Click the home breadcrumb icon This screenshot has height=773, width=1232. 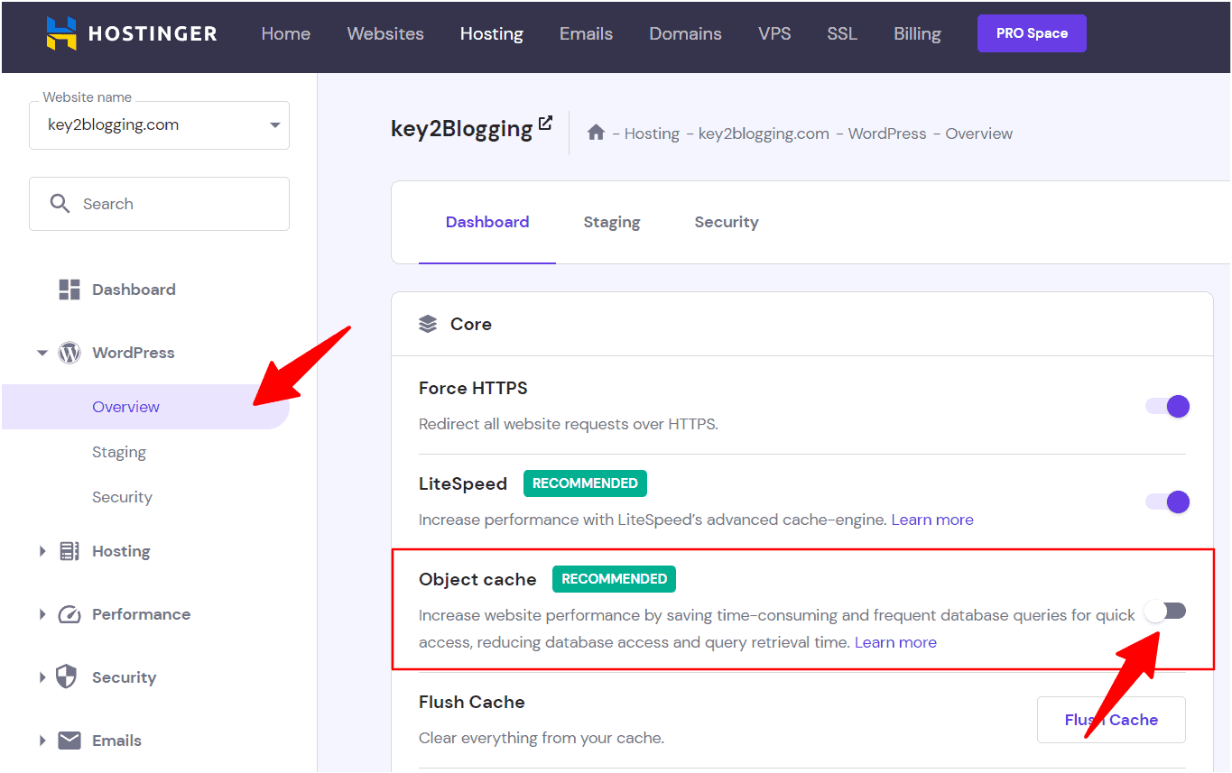[596, 133]
